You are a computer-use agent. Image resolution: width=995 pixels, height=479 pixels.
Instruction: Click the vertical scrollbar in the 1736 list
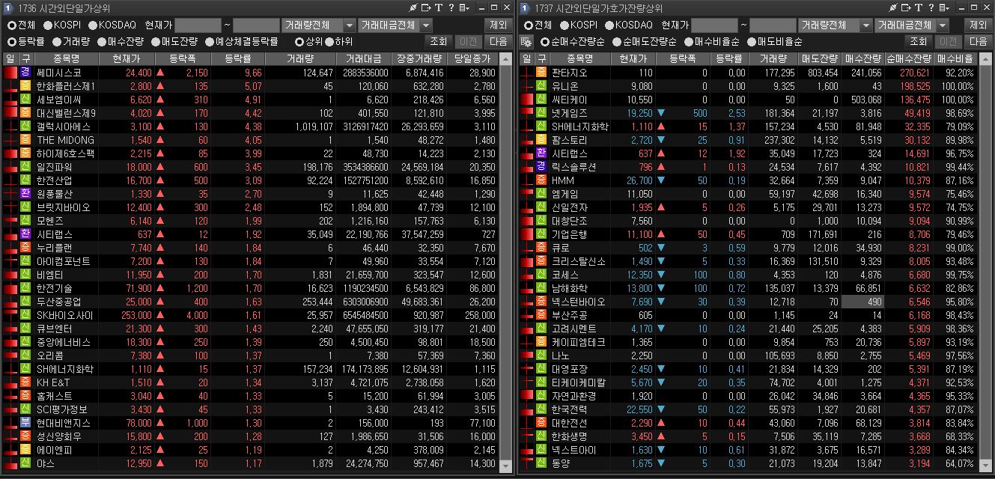[507, 262]
